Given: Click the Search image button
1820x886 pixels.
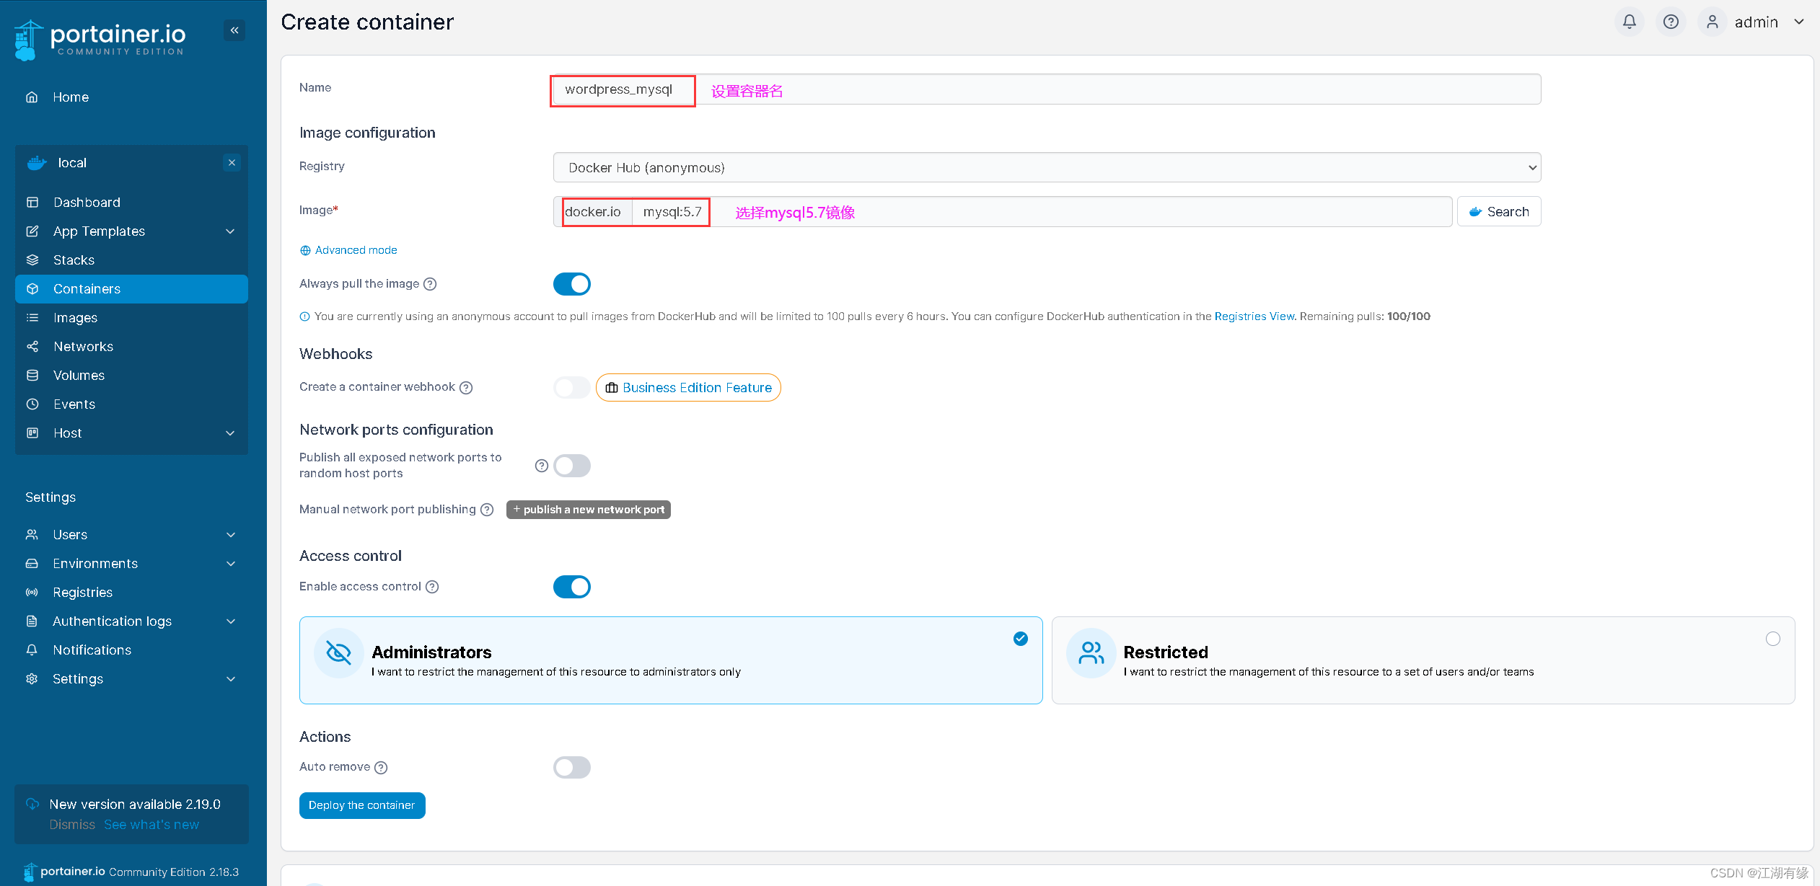Looking at the screenshot, I should 1498,211.
